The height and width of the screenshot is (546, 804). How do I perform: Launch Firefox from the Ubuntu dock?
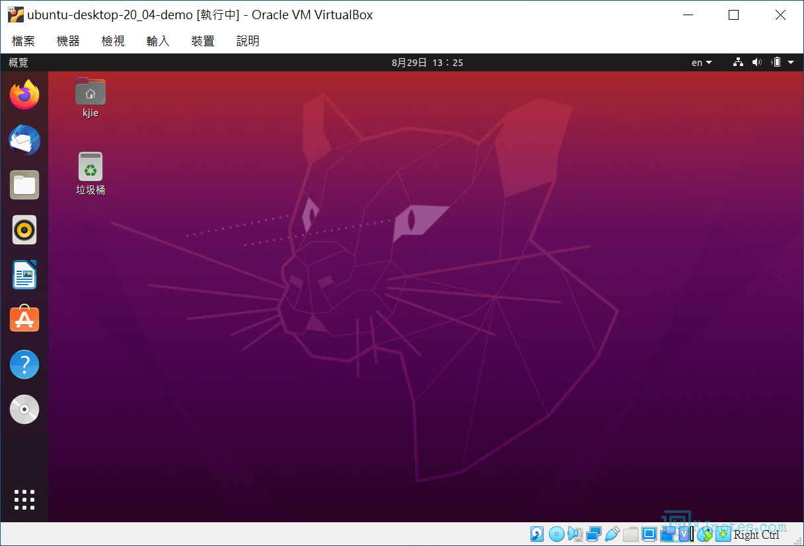tap(24, 96)
